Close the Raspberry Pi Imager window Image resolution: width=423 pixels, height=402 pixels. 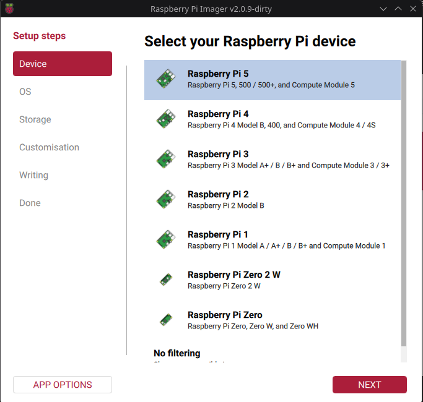(x=412, y=9)
